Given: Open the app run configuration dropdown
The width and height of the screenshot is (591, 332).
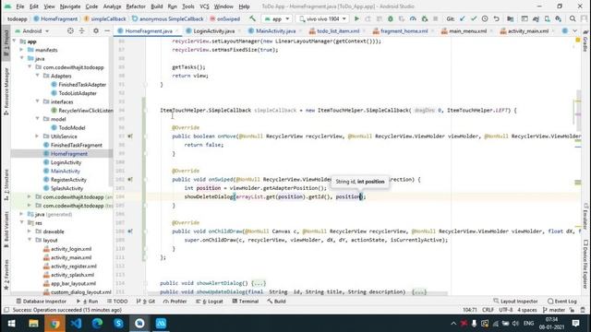Looking at the screenshot, I should click(277, 18).
